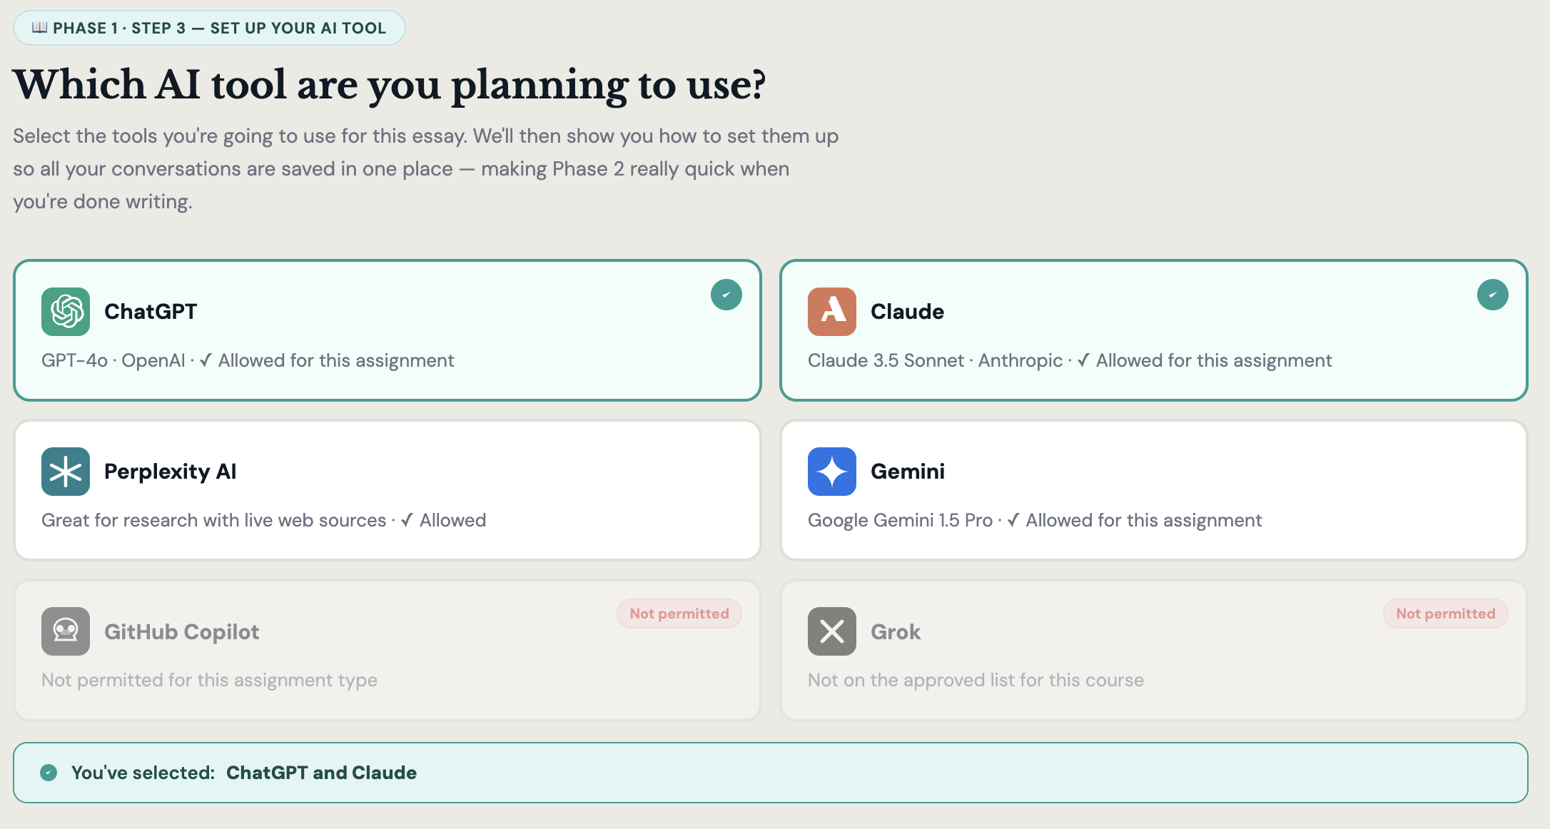Click the GitHub Copilot Not permitted badge
Screen dimensions: 1550x829
(679, 614)
